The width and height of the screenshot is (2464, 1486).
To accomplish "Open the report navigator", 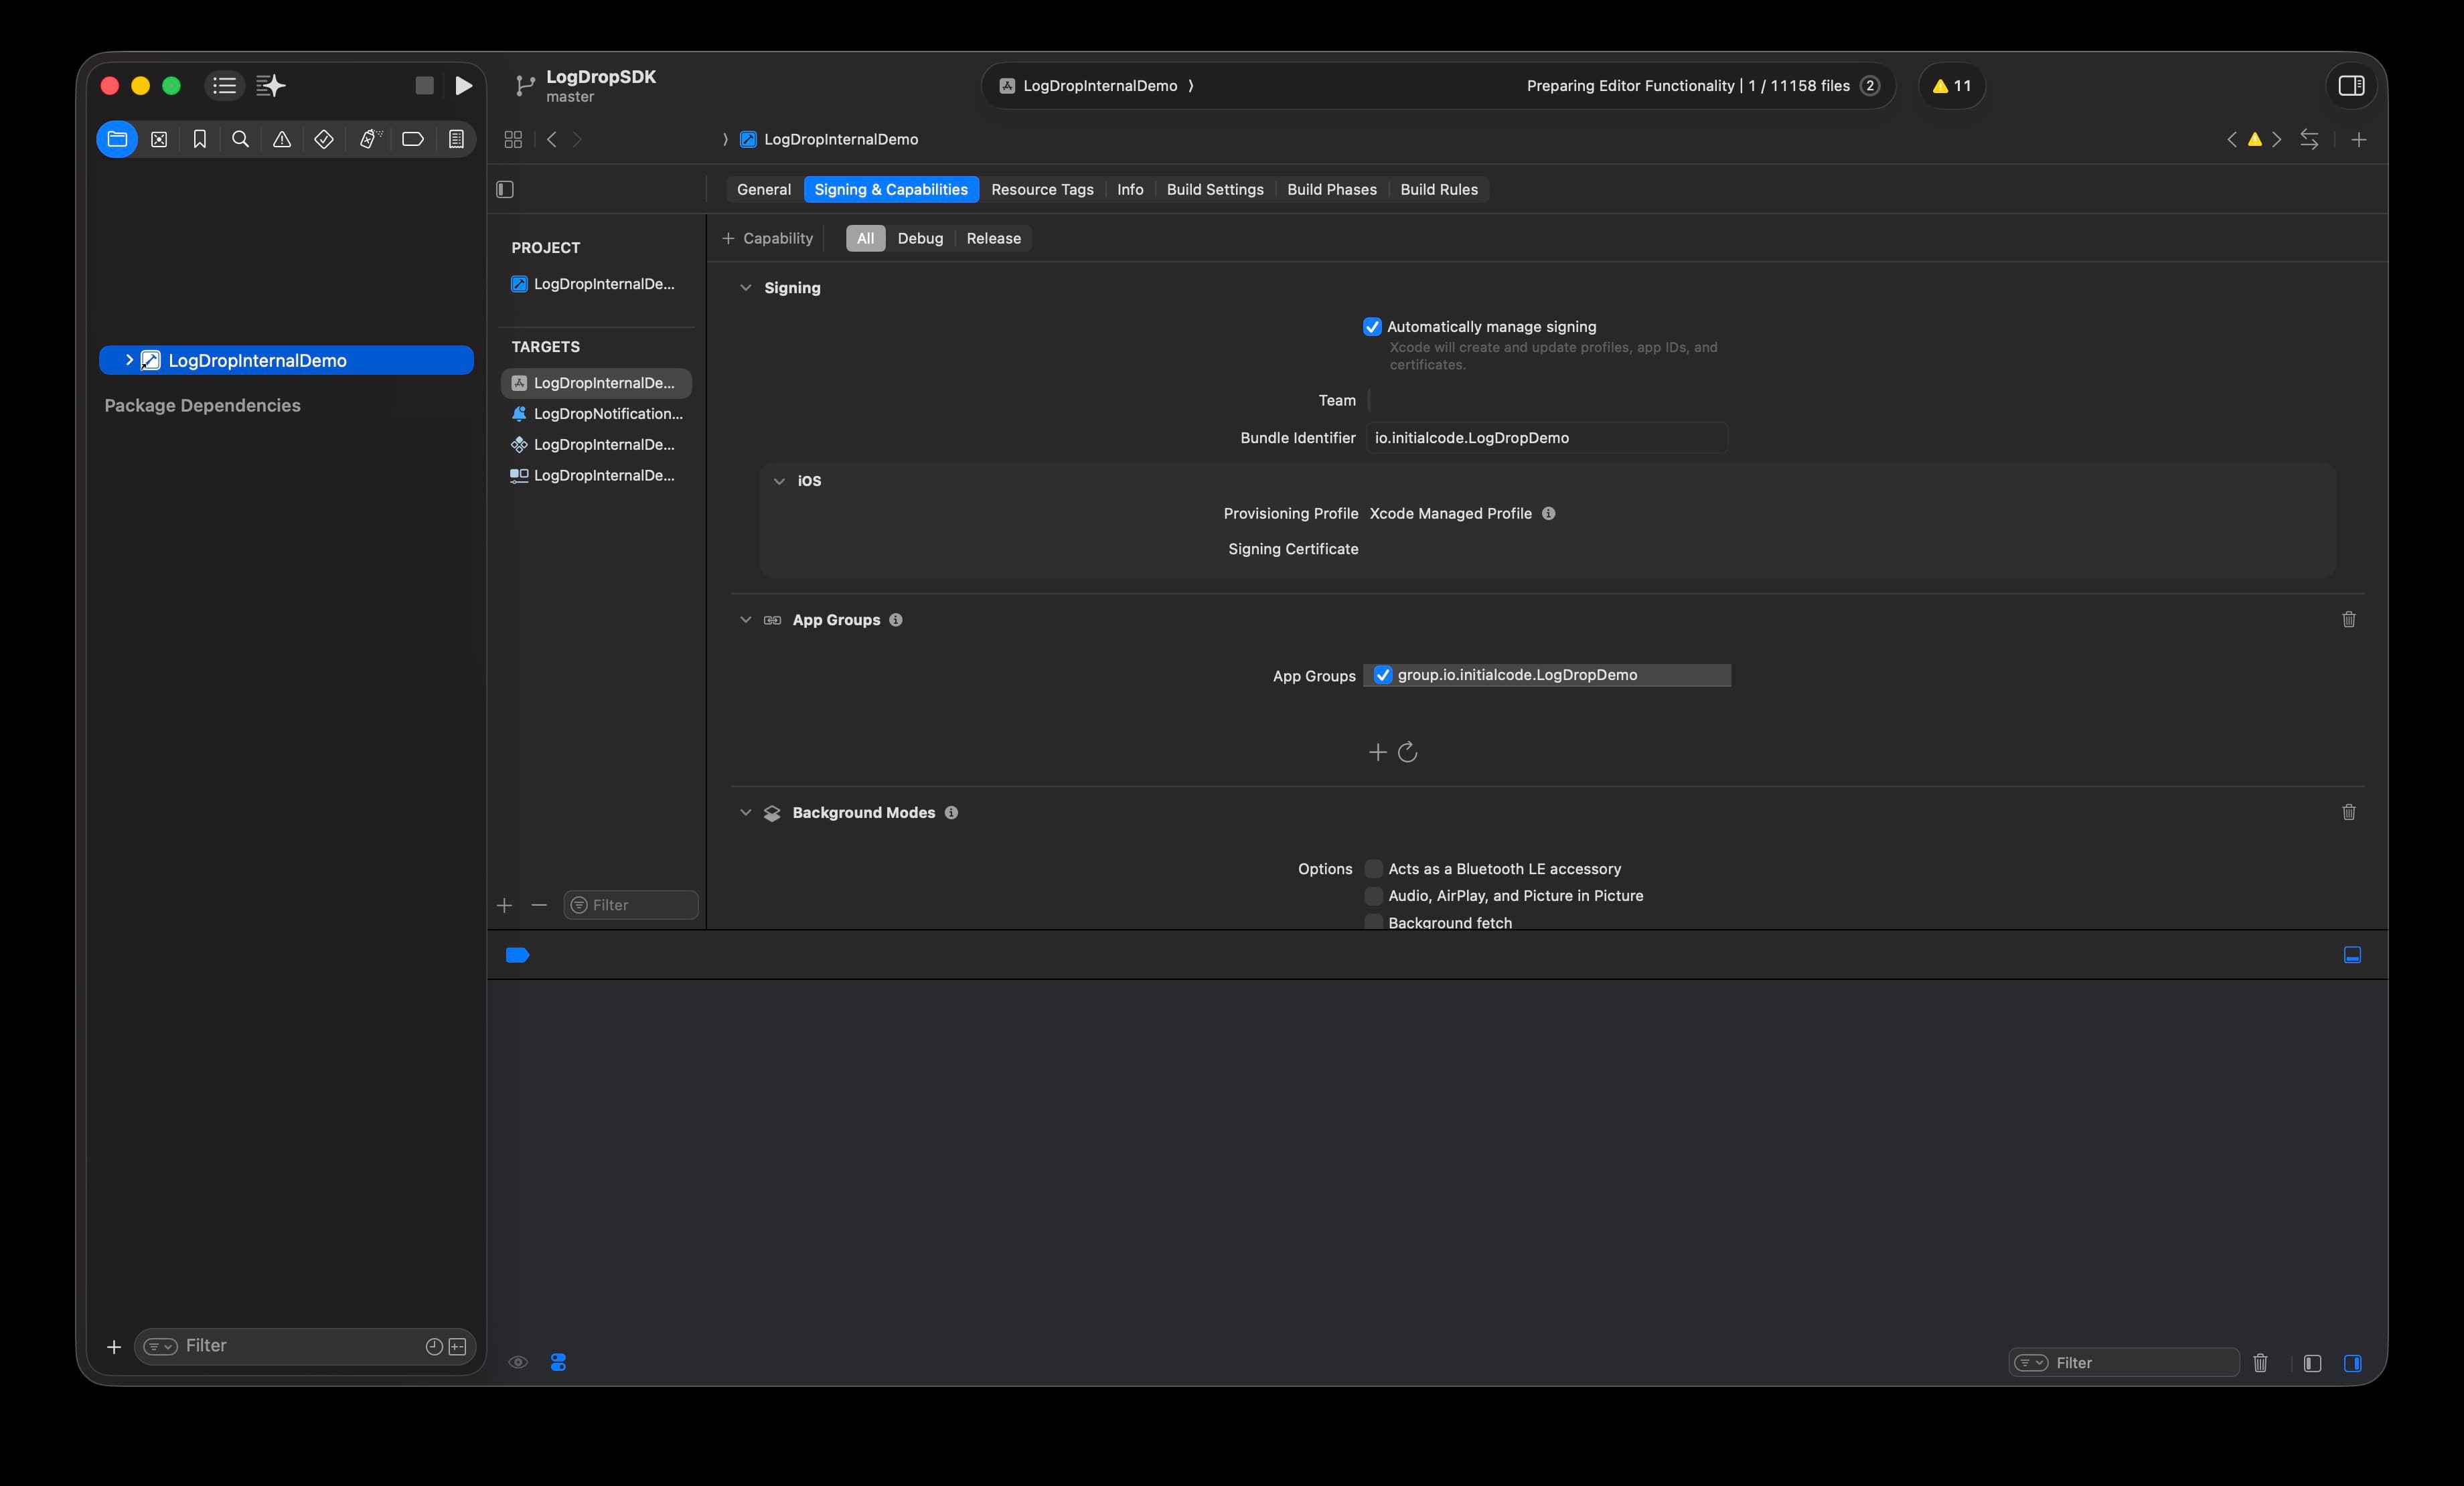I will click(456, 139).
